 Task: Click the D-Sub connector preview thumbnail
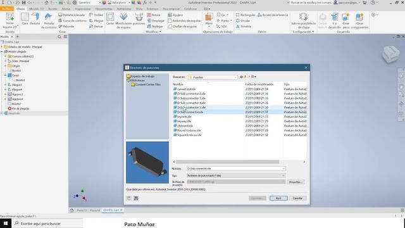click(147, 162)
